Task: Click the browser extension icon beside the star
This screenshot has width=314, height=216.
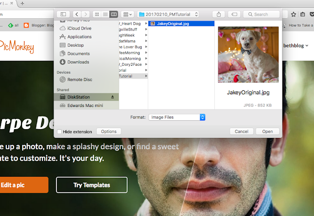Action: pyautogui.click(x=303, y=14)
